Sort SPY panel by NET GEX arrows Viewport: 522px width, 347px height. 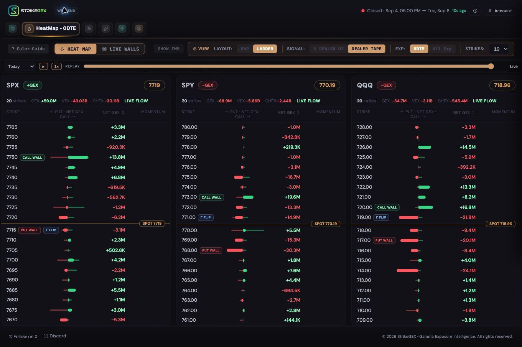click(x=298, y=113)
